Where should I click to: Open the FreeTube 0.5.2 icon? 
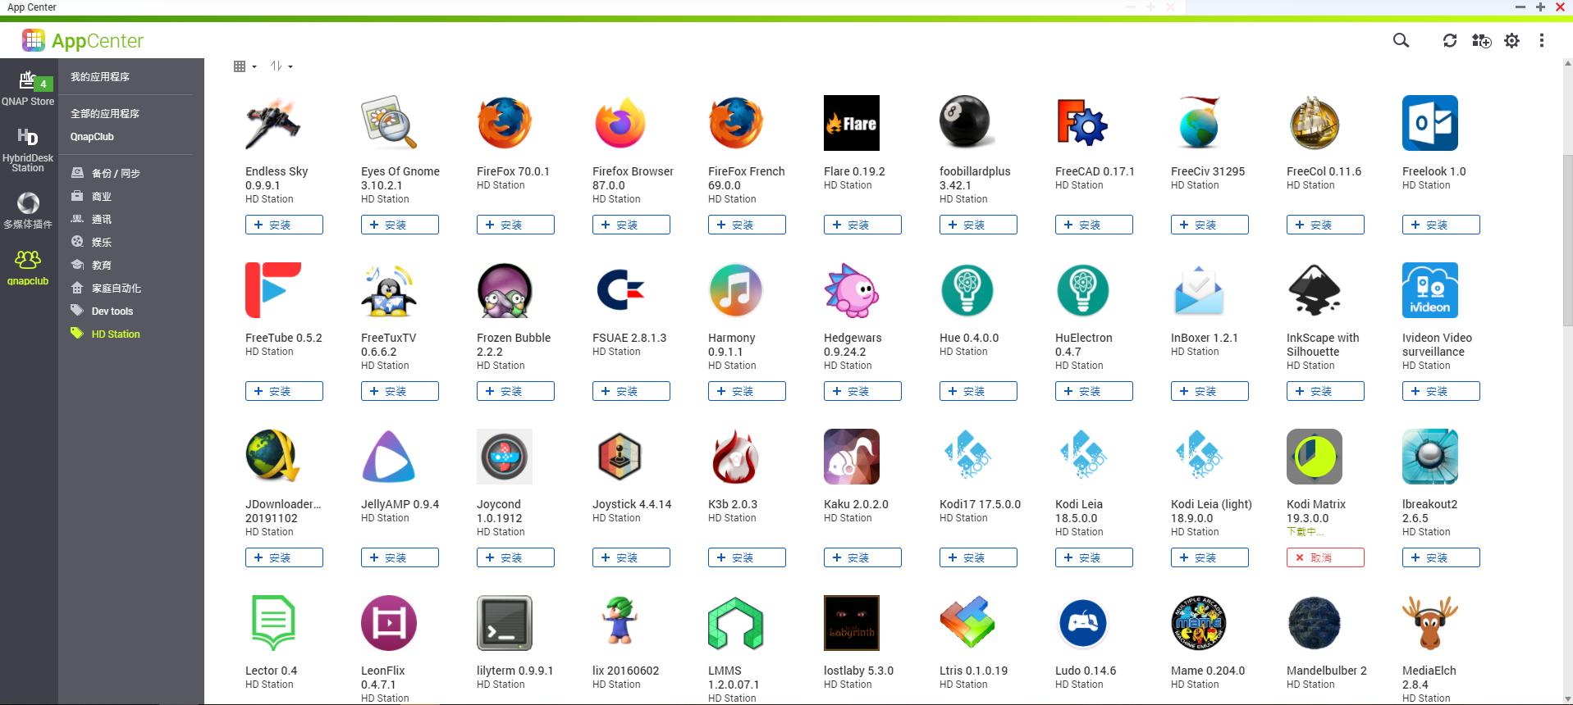click(x=273, y=290)
